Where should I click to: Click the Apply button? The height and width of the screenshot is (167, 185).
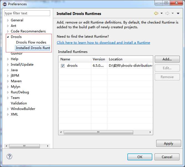pyautogui.click(x=168, y=143)
